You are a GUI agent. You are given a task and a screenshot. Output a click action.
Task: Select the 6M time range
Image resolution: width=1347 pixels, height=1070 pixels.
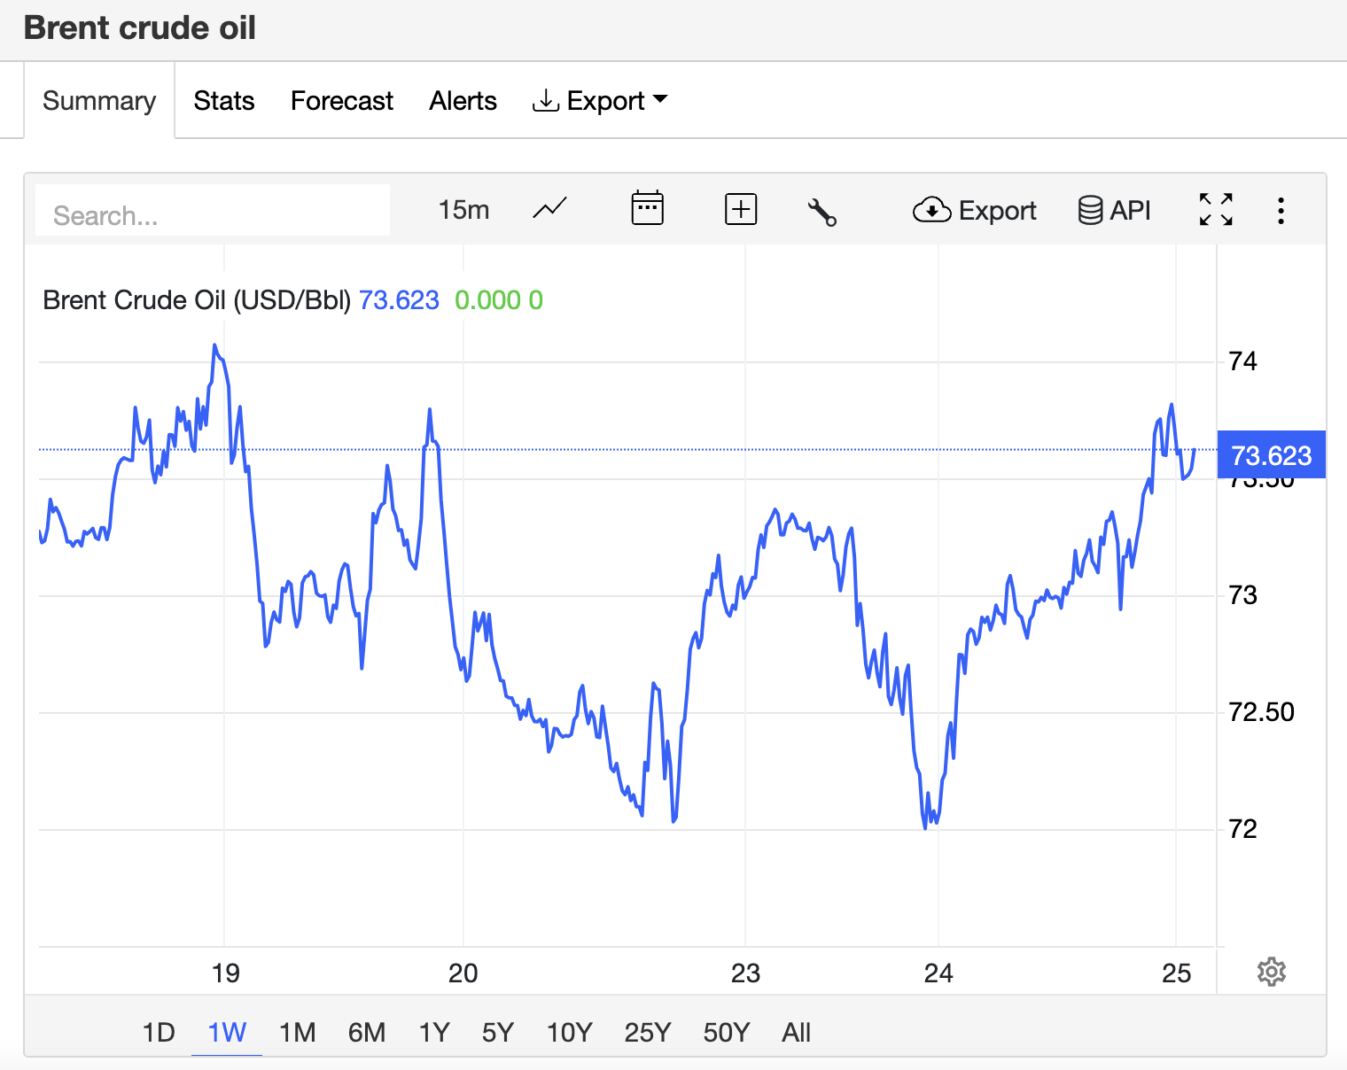[367, 1033]
